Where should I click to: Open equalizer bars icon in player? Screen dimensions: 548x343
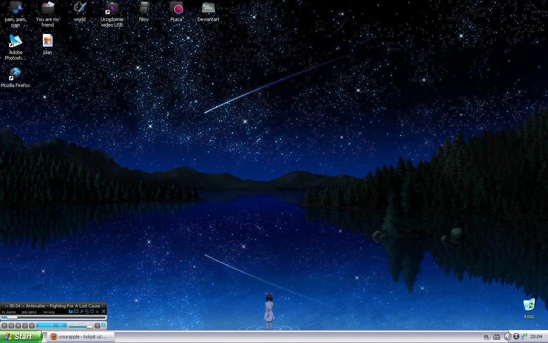(71, 312)
